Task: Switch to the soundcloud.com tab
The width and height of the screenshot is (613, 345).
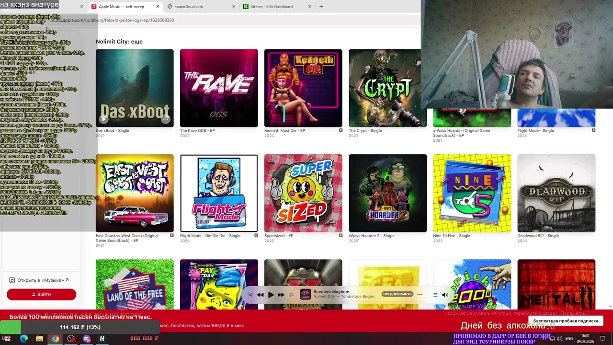Action: pos(201,7)
